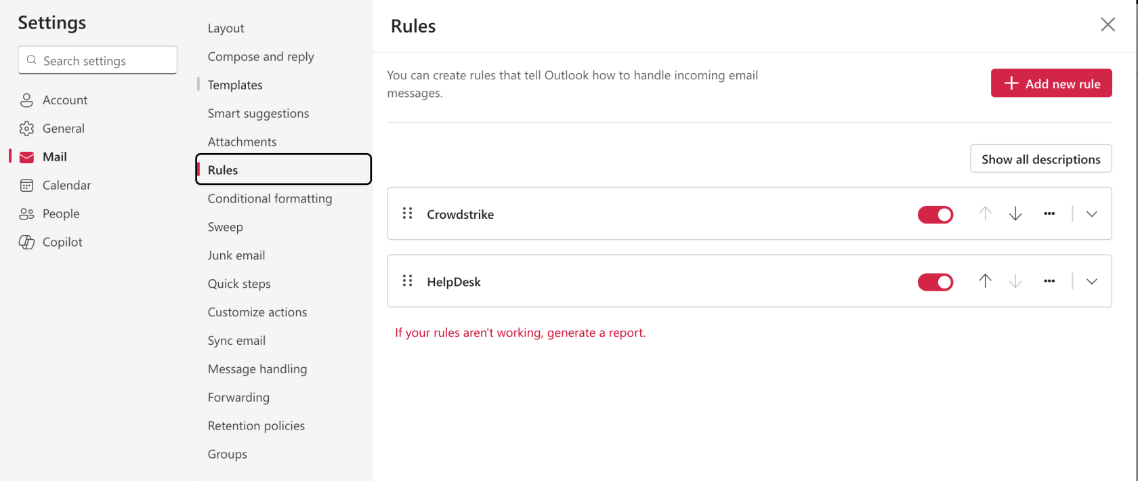Open Forwarding settings
The image size is (1138, 481).
(238, 398)
